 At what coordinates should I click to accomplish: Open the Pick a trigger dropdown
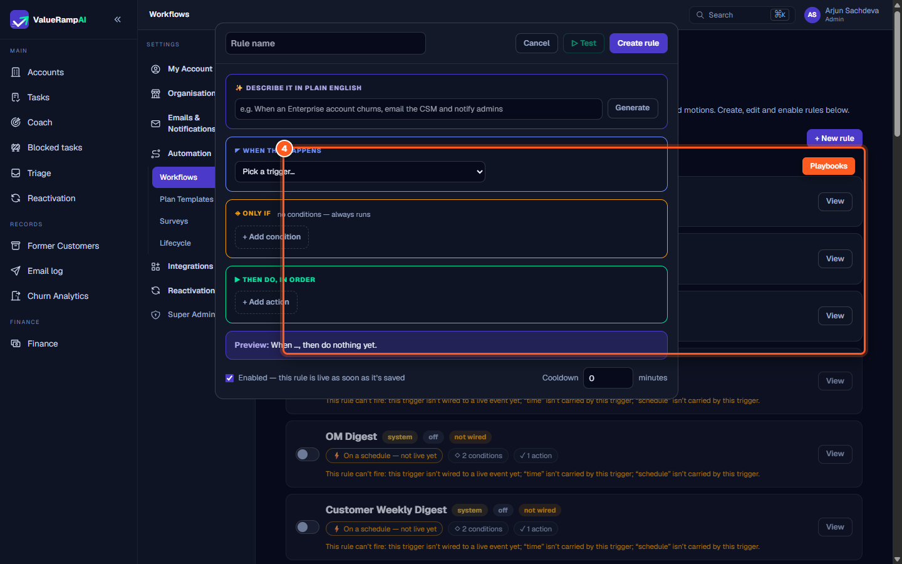pyautogui.click(x=360, y=172)
